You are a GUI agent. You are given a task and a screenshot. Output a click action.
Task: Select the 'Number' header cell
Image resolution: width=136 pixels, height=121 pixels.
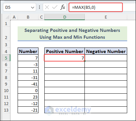tap(28, 51)
